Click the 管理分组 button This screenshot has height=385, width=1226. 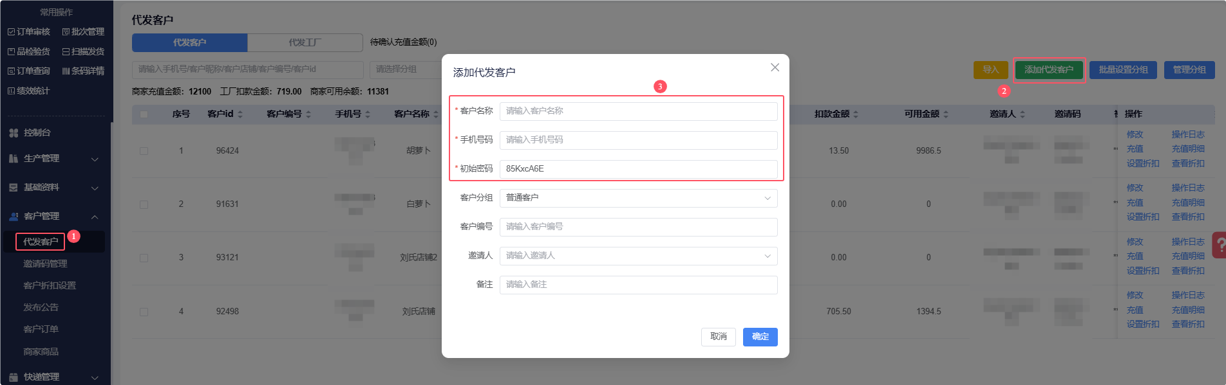point(1189,70)
